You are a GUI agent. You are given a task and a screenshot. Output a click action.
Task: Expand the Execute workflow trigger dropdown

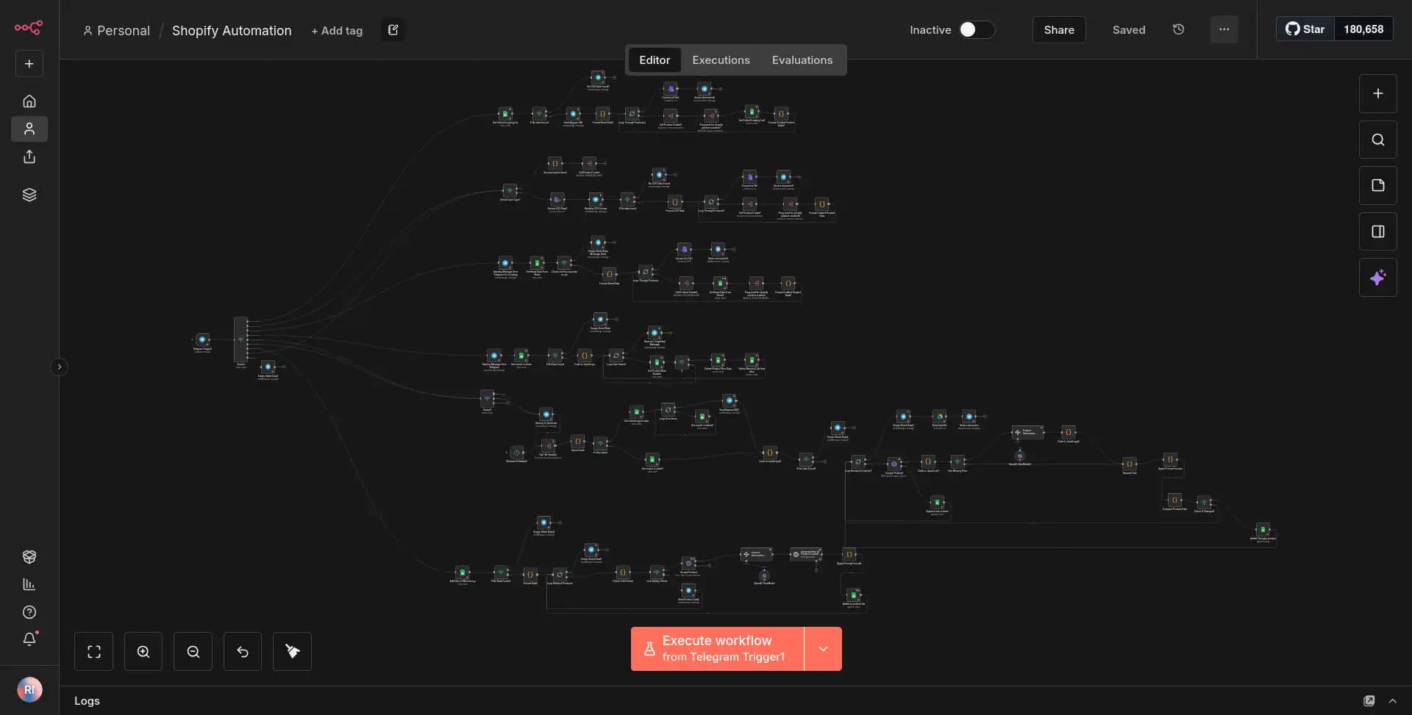(x=823, y=649)
